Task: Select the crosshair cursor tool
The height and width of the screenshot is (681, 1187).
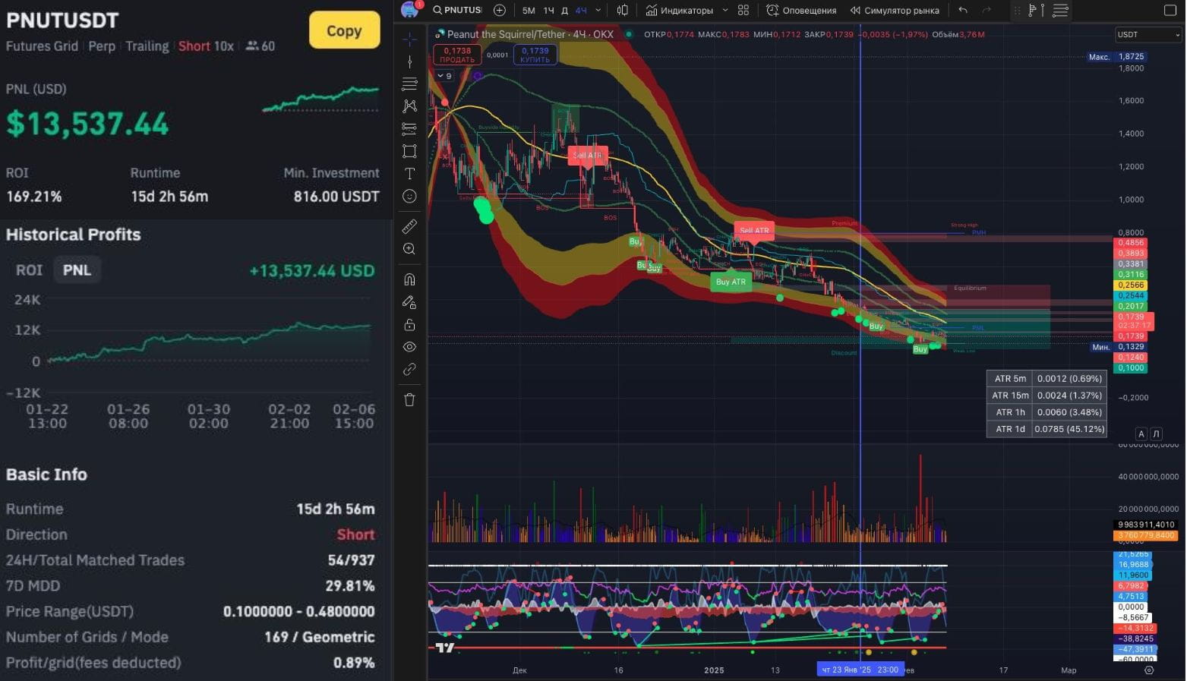Action: coord(409,39)
